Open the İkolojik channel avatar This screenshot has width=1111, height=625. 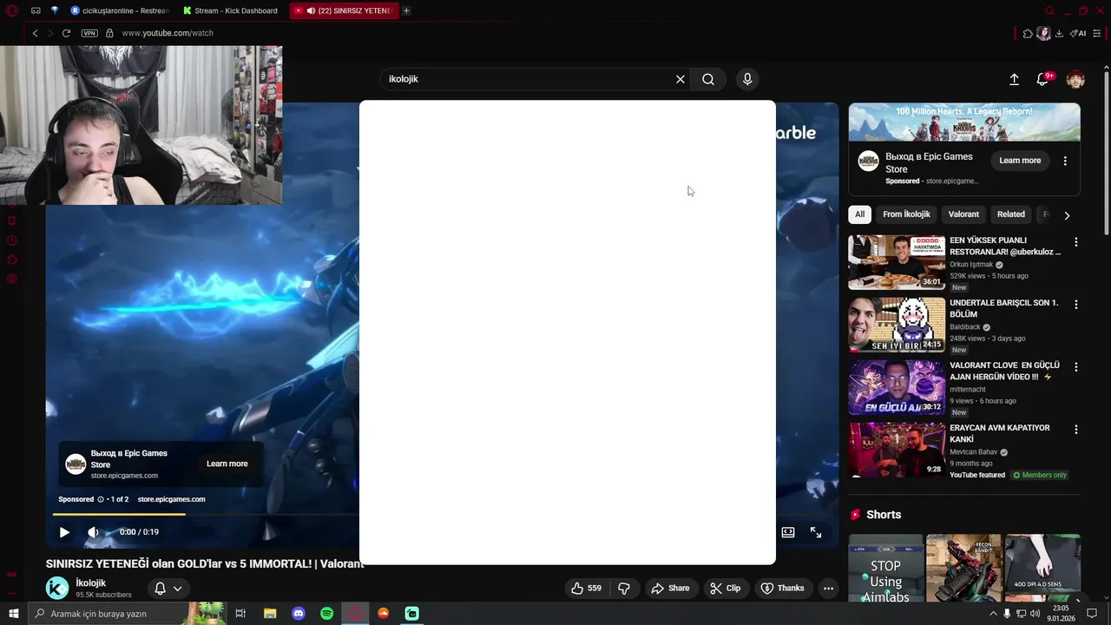pyautogui.click(x=57, y=588)
